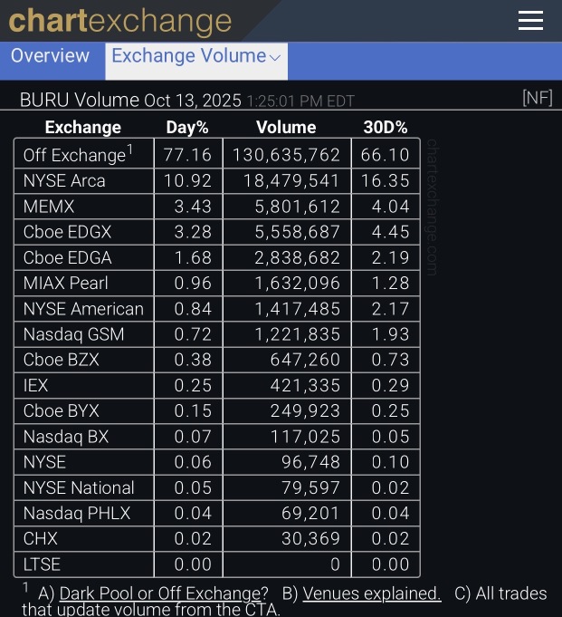
Task: Click the BURU Volume date heading
Action: [x=130, y=101]
